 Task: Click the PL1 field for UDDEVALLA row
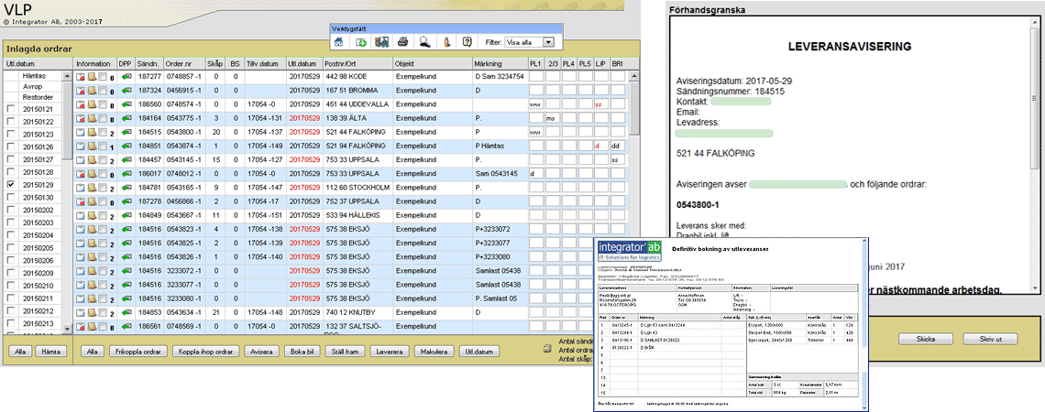point(535,105)
